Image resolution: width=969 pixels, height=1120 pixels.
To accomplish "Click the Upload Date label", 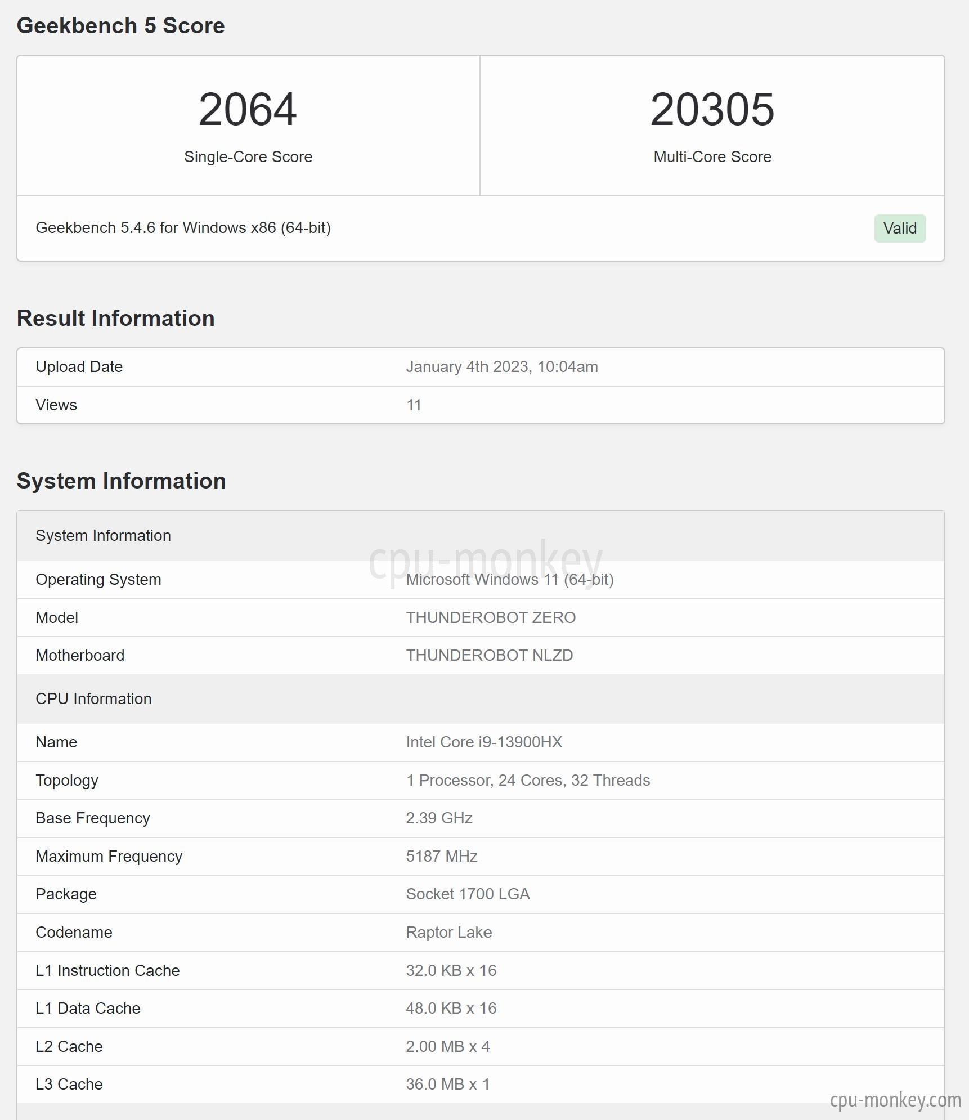I will click(79, 367).
